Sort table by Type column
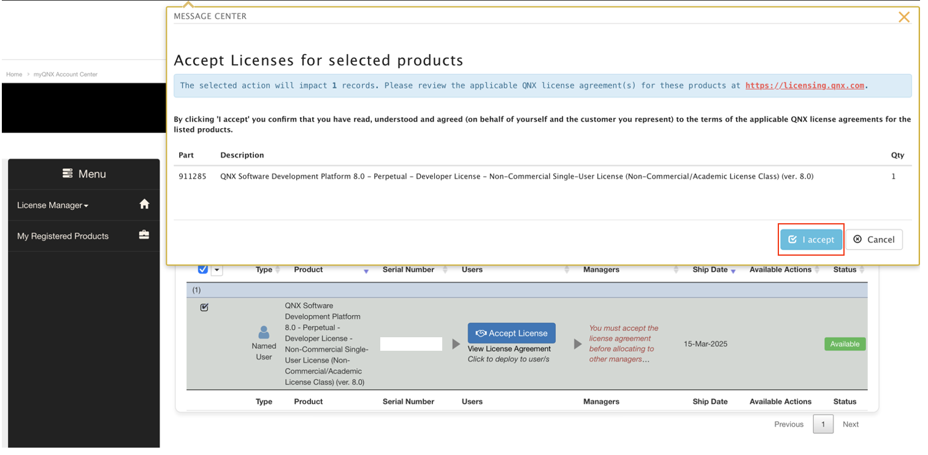This screenshot has width=928, height=455. (x=268, y=269)
